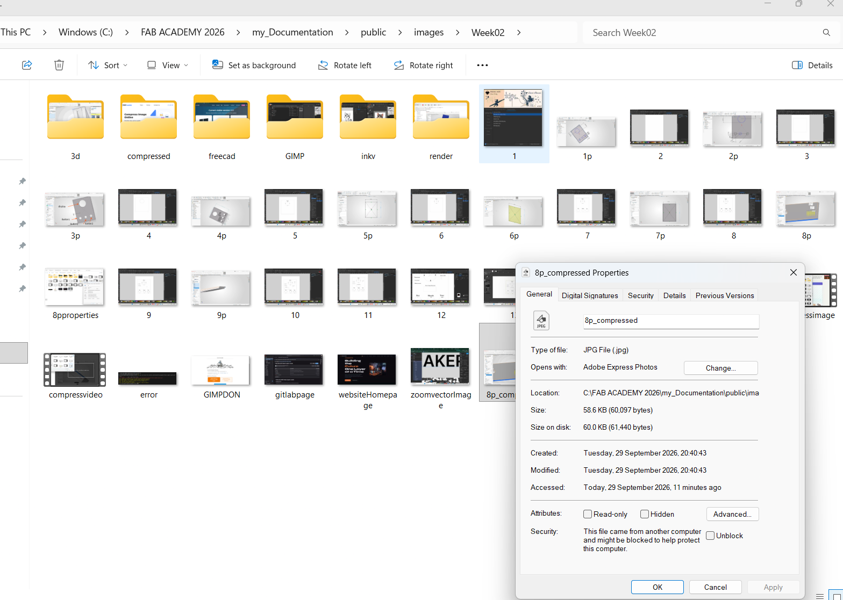Check the Read-only attribute checkbox
The image size is (843, 600).
tap(588, 514)
